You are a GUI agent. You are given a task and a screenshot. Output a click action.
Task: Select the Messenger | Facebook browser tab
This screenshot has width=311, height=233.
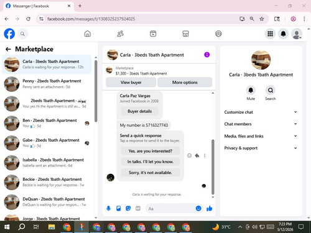[39, 6]
